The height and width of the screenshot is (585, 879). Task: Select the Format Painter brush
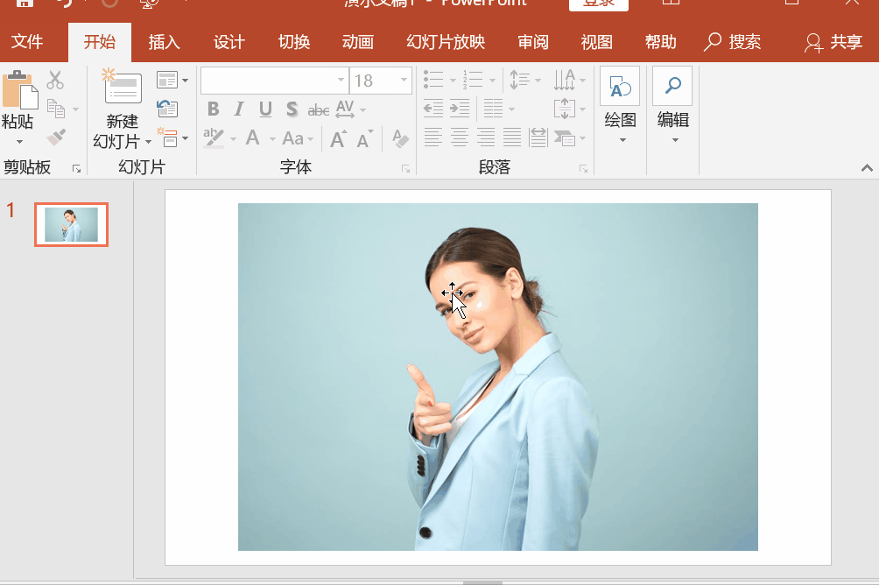[x=55, y=137]
